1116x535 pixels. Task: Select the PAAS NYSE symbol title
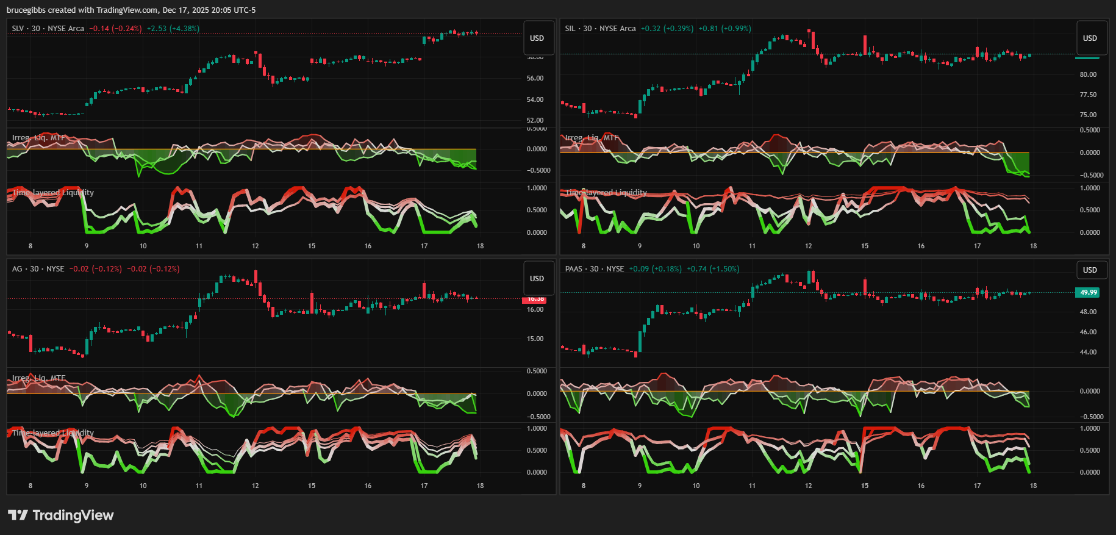pyautogui.click(x=594, y=269)
